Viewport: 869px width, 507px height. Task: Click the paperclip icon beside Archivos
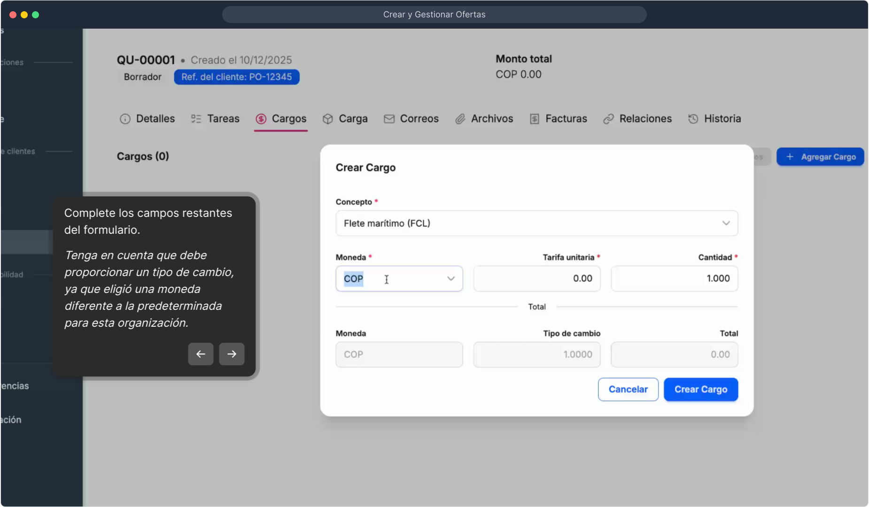(460, 119)
